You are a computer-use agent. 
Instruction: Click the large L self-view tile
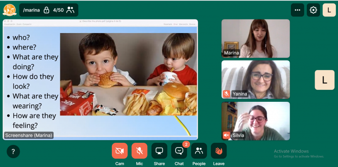coord(324,80)
